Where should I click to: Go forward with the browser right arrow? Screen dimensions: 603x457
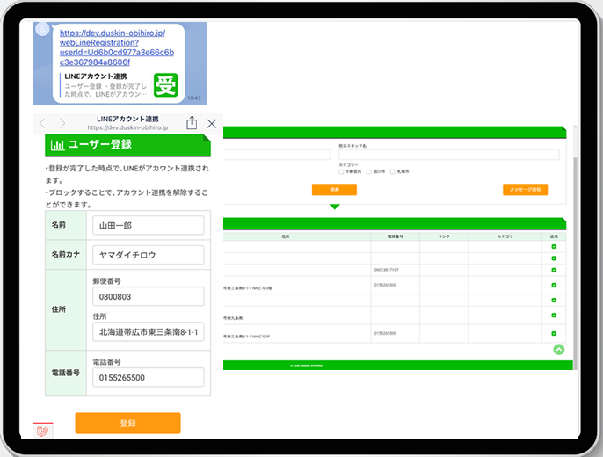click(62, 123)
